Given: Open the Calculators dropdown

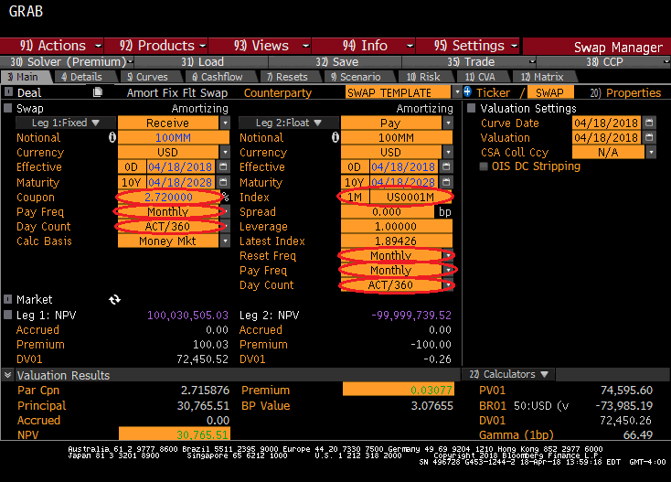Looking at the screenshot, I should (509, 374).
